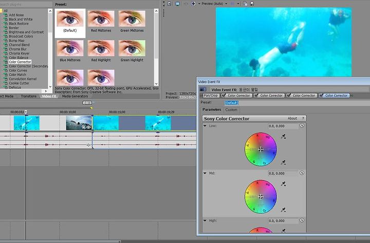
Task: Toggle preview on external monitor icon
Action: pos(177,4)
